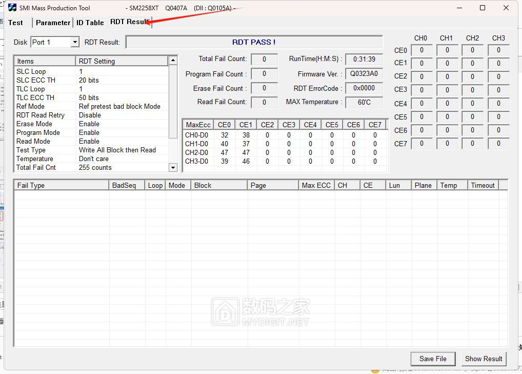The height and width of the screenshot is (374, 522).
Task: Select the Ref Mode row
Action: pos(92,106)
